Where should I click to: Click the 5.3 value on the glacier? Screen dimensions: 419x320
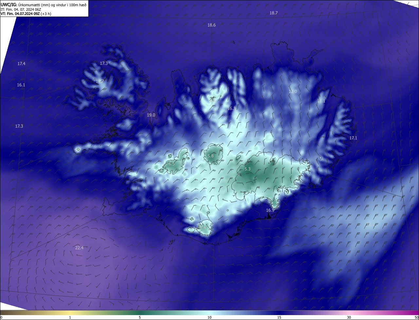click(247, 169)
